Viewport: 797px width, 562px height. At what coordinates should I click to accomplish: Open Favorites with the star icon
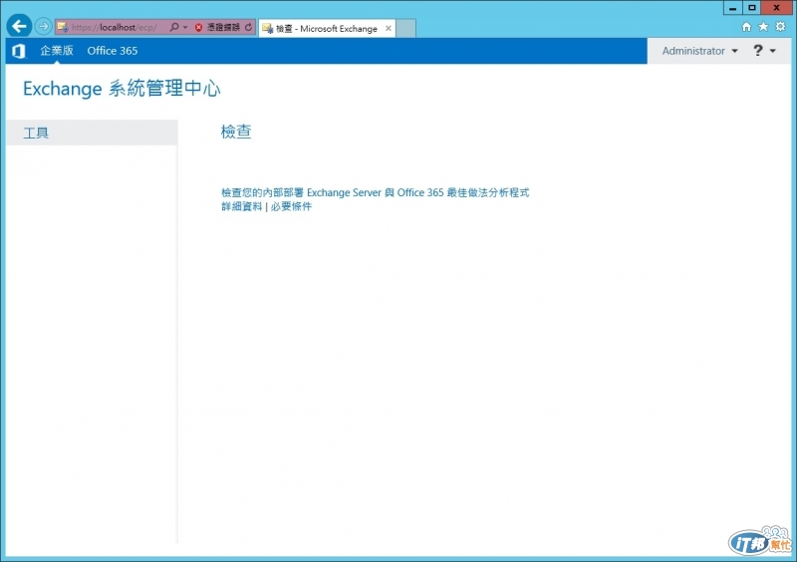[x=763, y=27]
